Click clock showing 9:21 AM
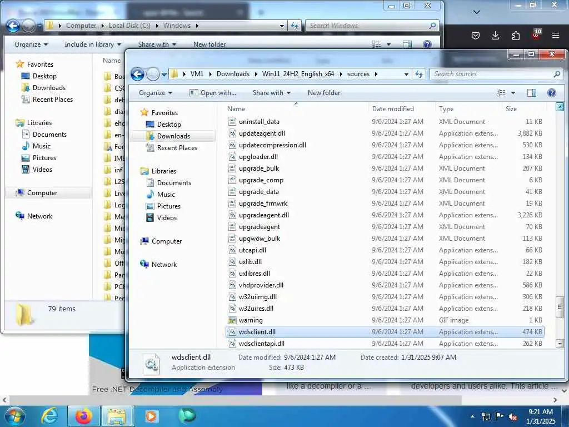Screen dimensions: 569x427 (540, 412)
